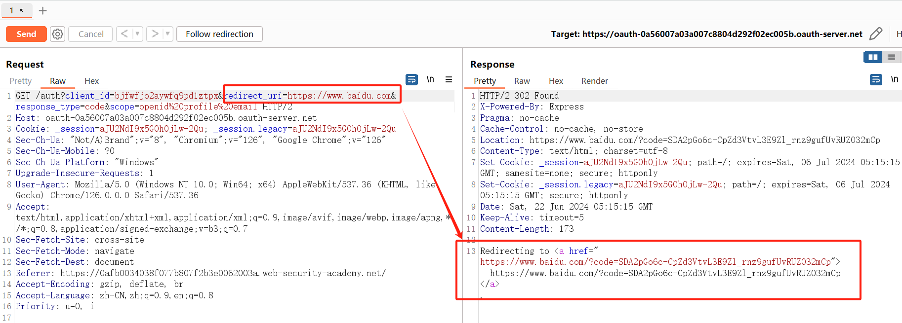Click the href URL in response body

[x=656, y=262]
